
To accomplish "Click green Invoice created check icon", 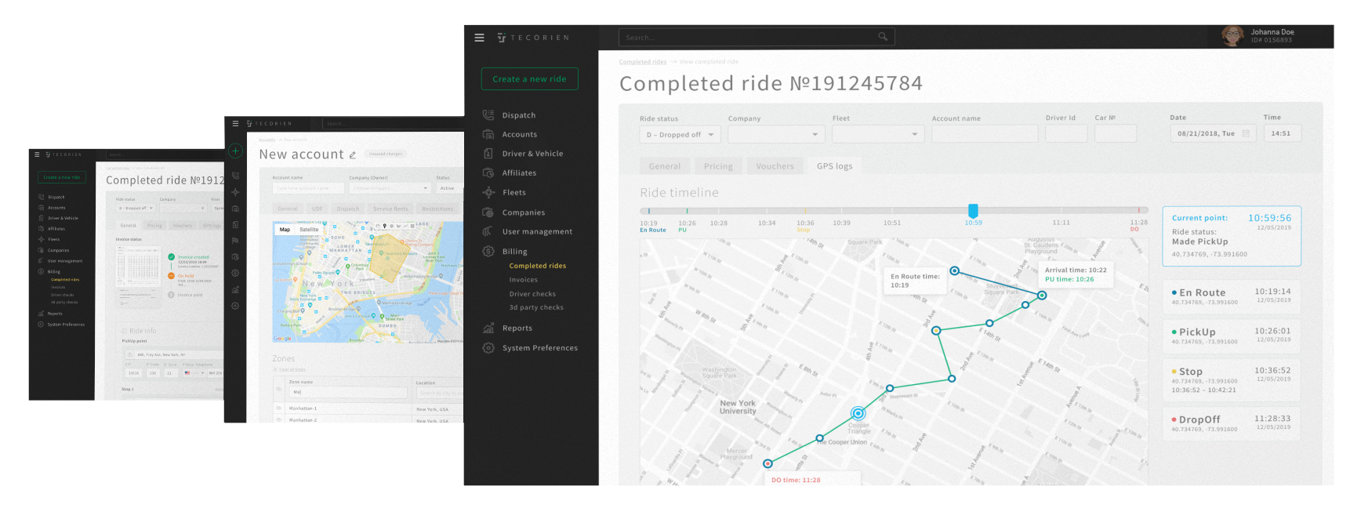I will (171, 257).
